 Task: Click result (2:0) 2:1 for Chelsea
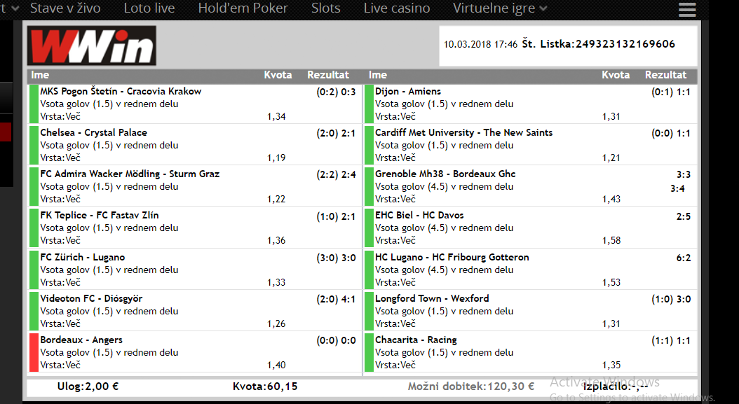[336, 133]
